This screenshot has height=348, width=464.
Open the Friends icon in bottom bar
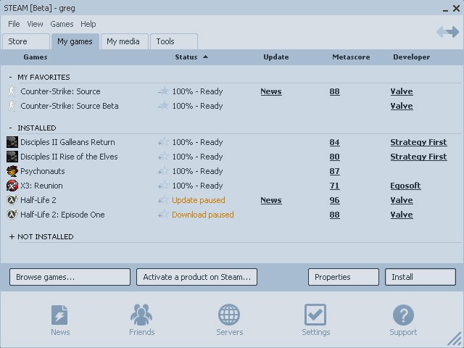(x=141, y=315)
